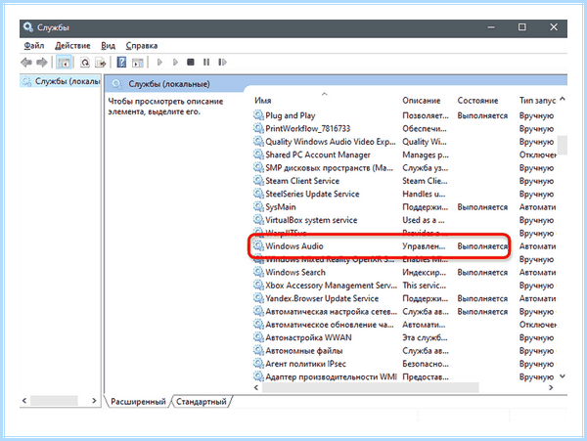Toggle the action pane toolbar icon

pos(138,62)
